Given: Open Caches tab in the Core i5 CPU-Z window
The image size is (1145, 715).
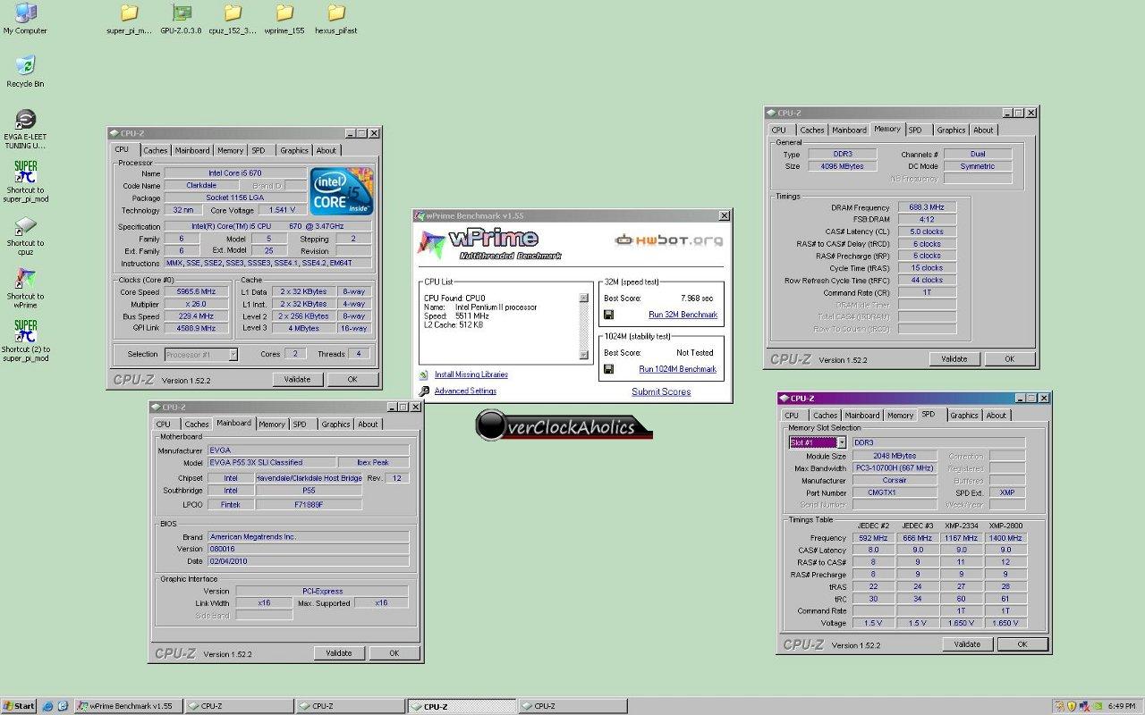Looking at the screenshot, I should [x=156, y=150].
